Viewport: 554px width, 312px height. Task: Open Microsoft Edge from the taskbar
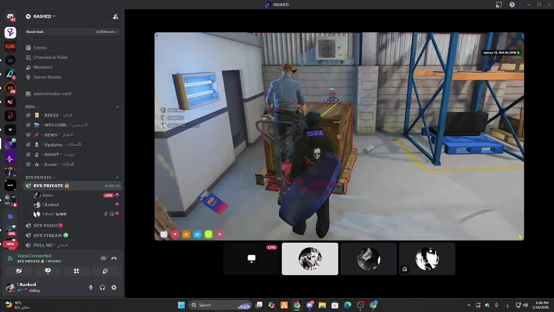coord(348,305)
